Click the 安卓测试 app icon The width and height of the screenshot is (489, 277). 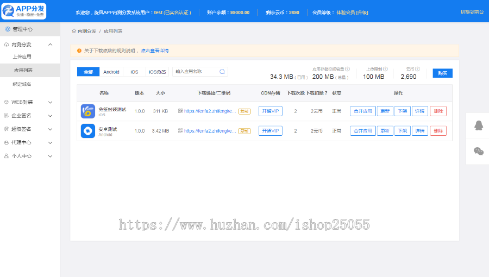click(x=88, y=131)
